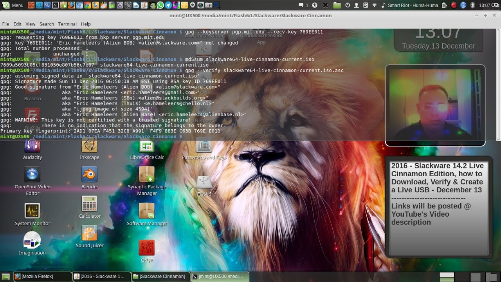The image size is (501, 282).
Task: Open the Help menu in terminal
Action: pos(86,24)
